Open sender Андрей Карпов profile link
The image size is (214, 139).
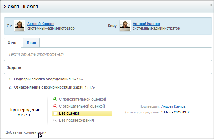pos(41,24)
